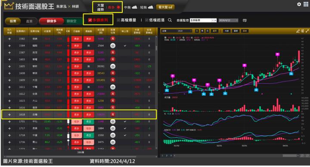Image resolution: width=310 pixels, height=167 pixels.
Task: Select the stock code 1717 cell
Action: (x=22, y=128)
